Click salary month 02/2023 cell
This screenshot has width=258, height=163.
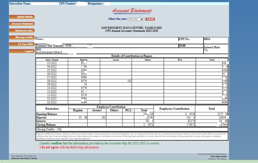pos(52,102)
